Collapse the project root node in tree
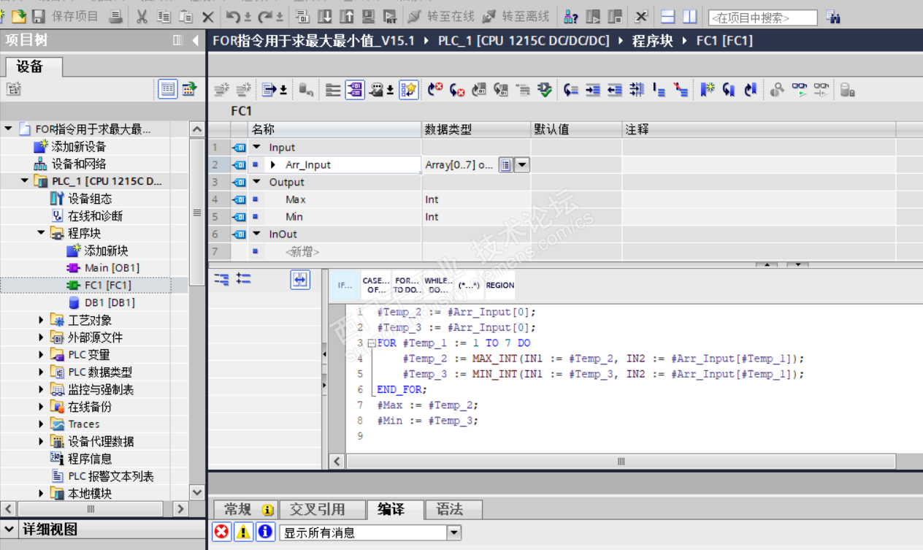 coord(8,129)
